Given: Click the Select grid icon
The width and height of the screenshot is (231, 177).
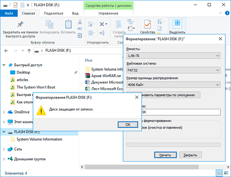Looking at the screenshot, I should click(x=177, y=24).
